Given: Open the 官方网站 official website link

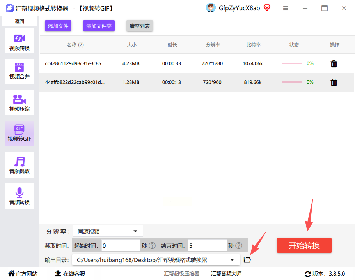Looking at the screenshot, I should point(23,274).
